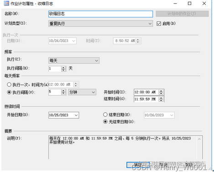
Task: Toggle the 启用 checkbox
Action: pyautogui.click(x=159, y=24)
